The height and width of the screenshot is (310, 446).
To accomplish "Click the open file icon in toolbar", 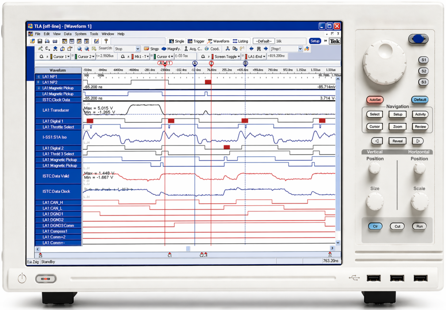I will pyautogui.click(x=32, y=41).
